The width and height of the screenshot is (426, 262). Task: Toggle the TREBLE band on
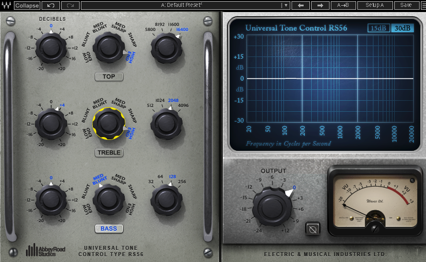click(x=109, y=153)
